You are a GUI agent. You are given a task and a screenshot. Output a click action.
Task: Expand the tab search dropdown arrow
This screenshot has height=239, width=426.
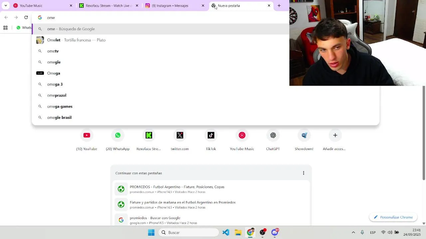coord(6,6)
